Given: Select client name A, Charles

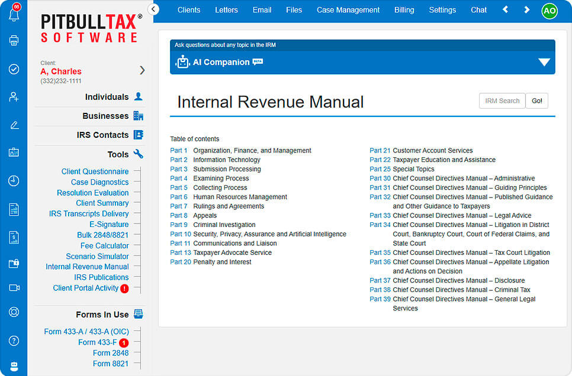Looking at the screenshot, I should pos(61,72).
